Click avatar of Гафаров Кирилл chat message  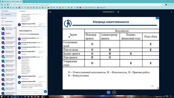pos(19,24)
